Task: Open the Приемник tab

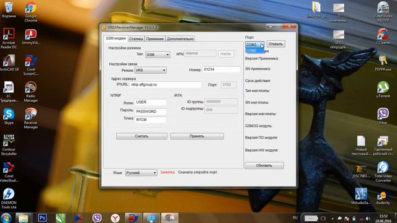Action: (155, 39)
